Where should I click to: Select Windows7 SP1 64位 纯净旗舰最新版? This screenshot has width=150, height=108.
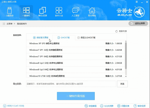76,56
